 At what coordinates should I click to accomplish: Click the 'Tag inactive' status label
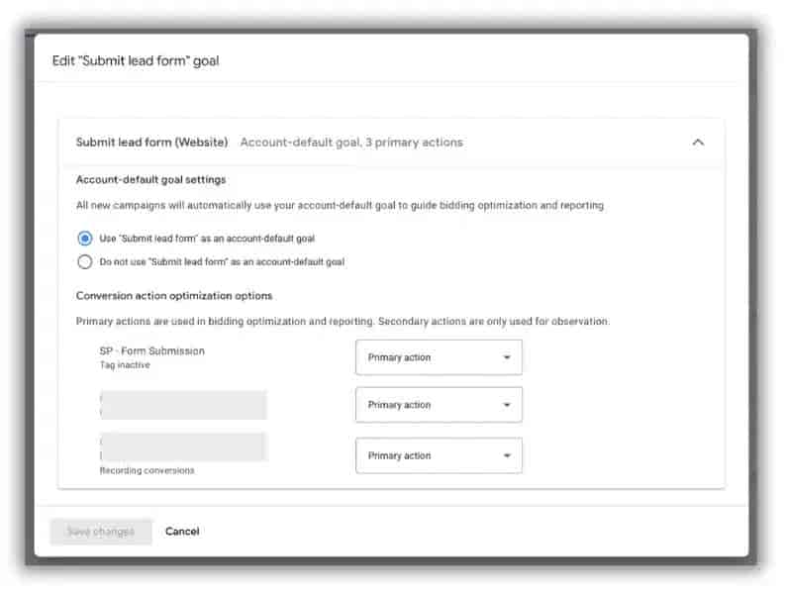(125, 365)
